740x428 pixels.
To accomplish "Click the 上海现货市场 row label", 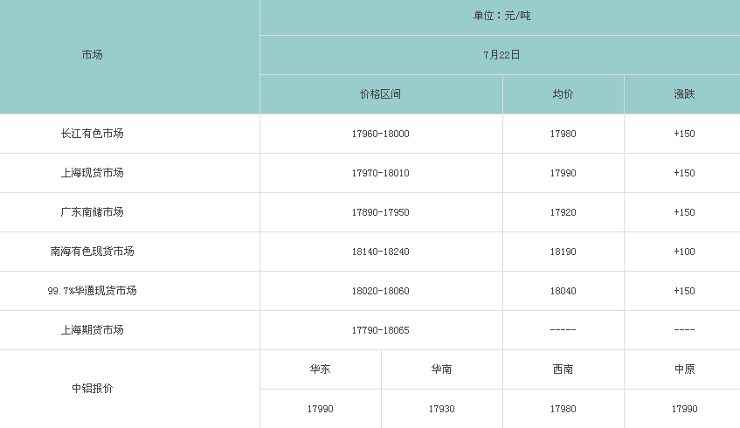I will coord(93,173).
